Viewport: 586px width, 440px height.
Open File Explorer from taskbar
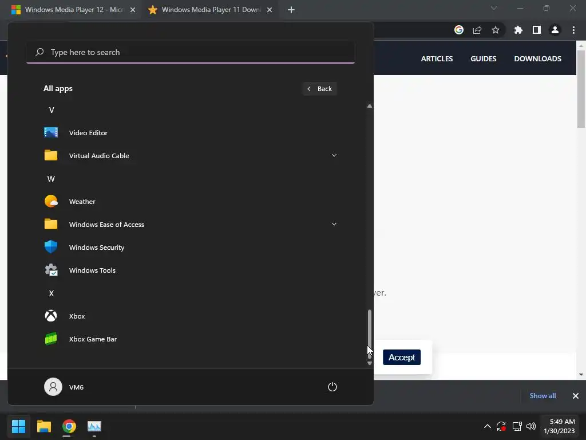[x=43, y=426]
